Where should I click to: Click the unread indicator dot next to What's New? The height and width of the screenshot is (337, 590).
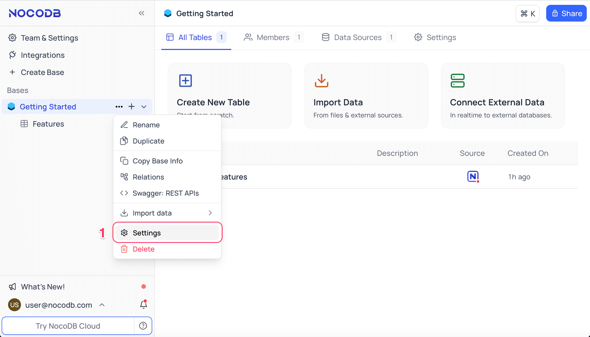[x=144, y=286]
